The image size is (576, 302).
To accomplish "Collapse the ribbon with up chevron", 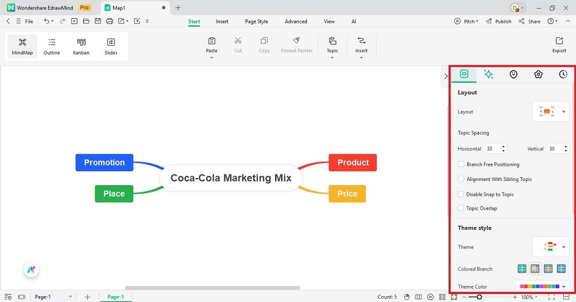I will pyautogui.click(x=567, y=21).
